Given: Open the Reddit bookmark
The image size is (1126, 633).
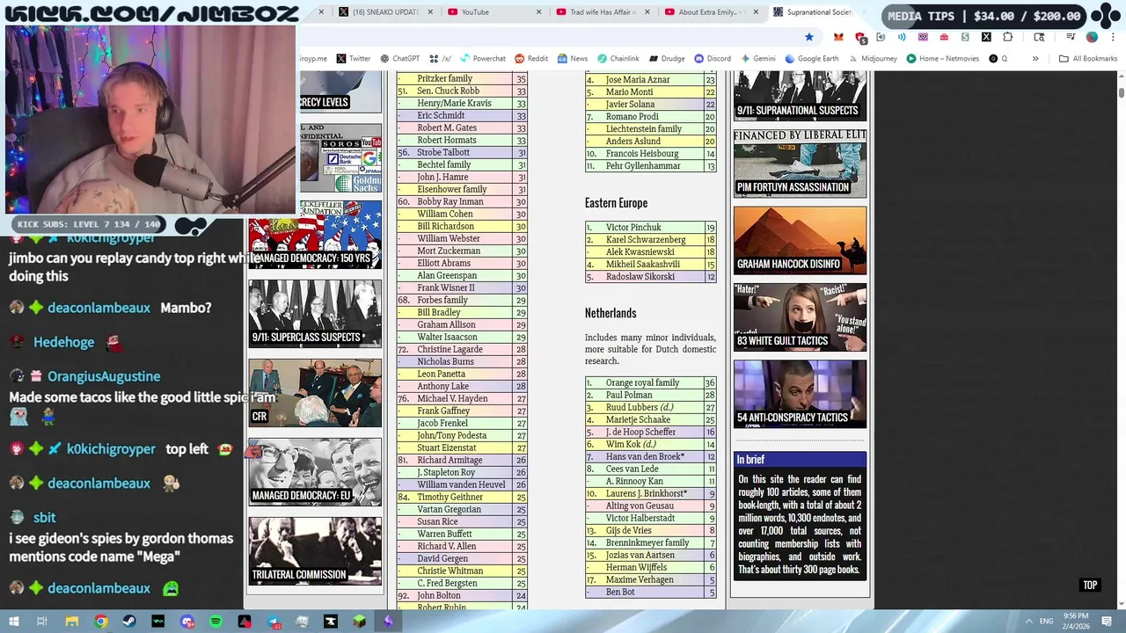Looking at the screenshot, I should (x=531, y=59).
